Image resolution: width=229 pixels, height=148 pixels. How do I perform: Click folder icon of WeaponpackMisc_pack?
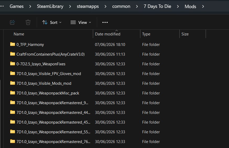pos(13,93)
